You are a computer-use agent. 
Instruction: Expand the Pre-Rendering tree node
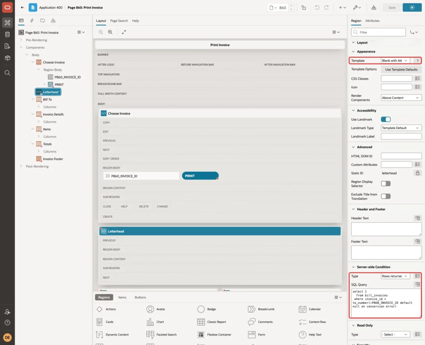point(21,40)
